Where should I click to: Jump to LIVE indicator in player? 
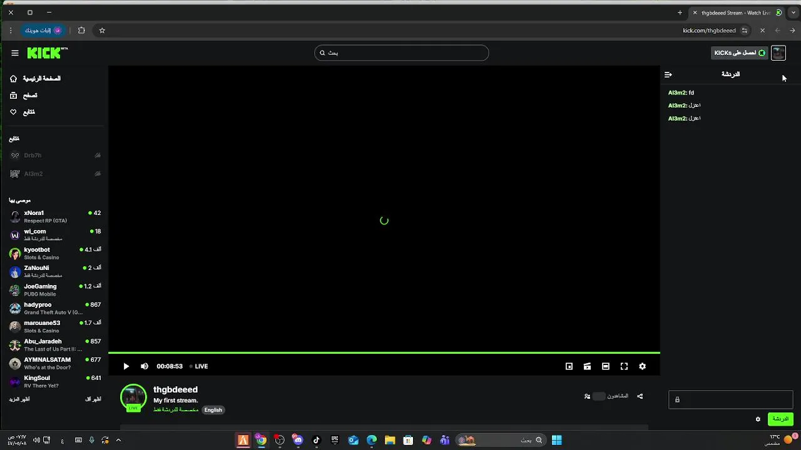point(199,366)
